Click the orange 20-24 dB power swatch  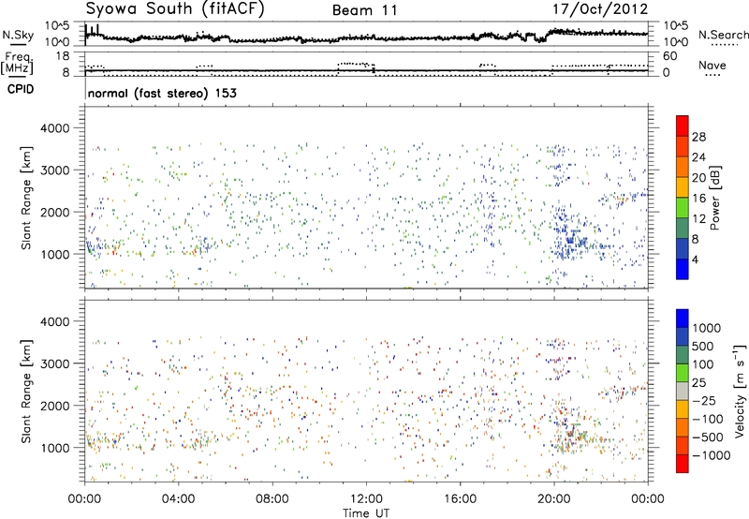(x=683, y=167)
